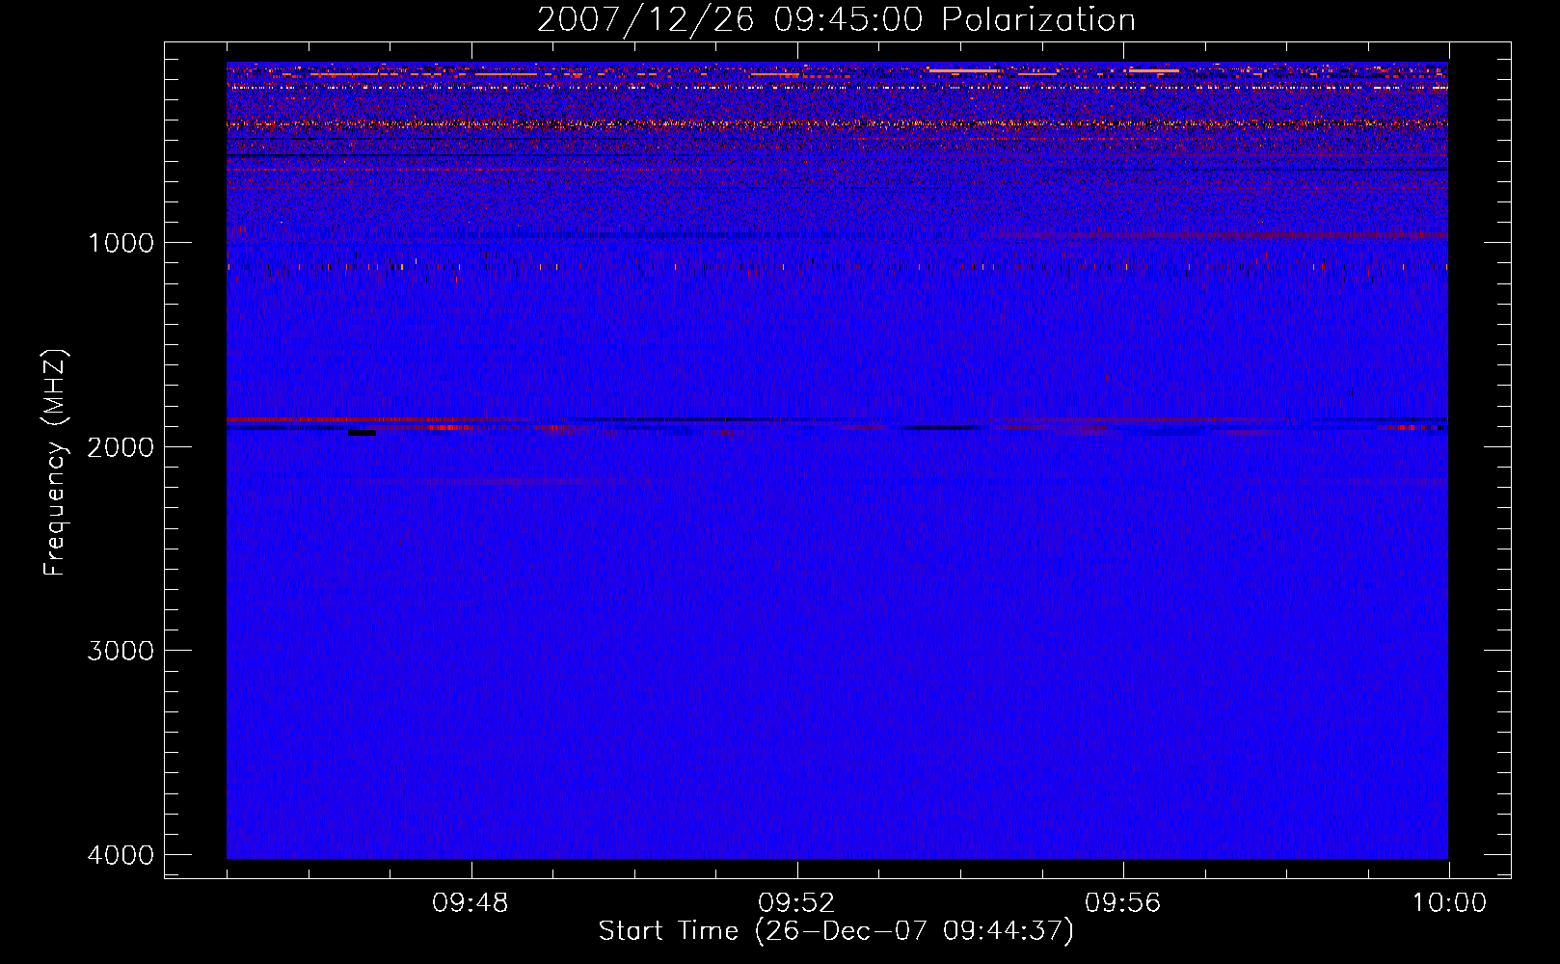Screen dimensions: 1560x964
Task: Click the 3000 frequency tick label
Action: point(121,651)
